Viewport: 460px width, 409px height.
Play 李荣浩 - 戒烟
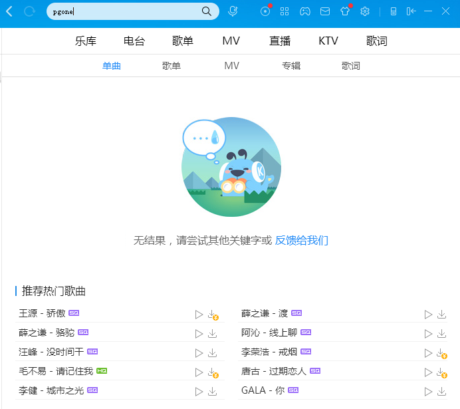tap(428, 353)
